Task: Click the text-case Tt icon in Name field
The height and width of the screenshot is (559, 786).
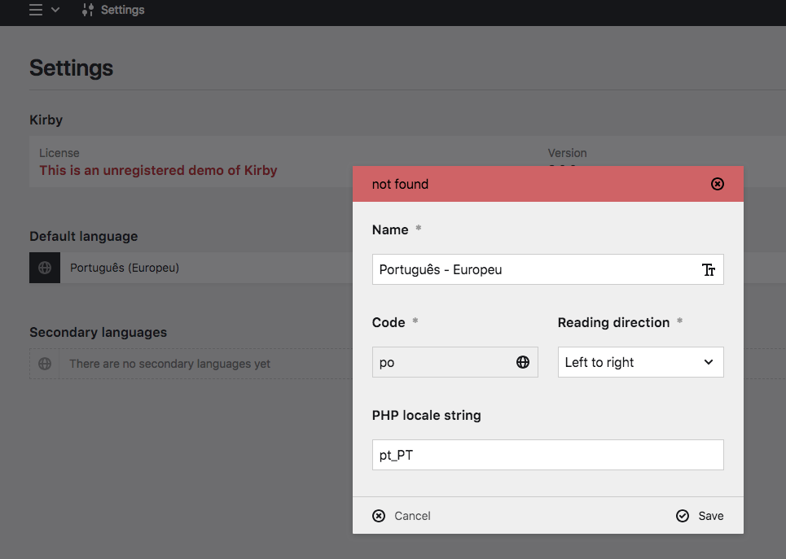Action: (x=707, y=269)
